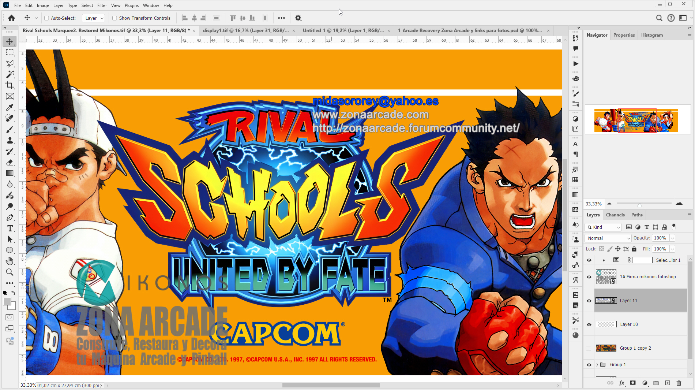Select the Pen tool

click(x=10, y=217)
